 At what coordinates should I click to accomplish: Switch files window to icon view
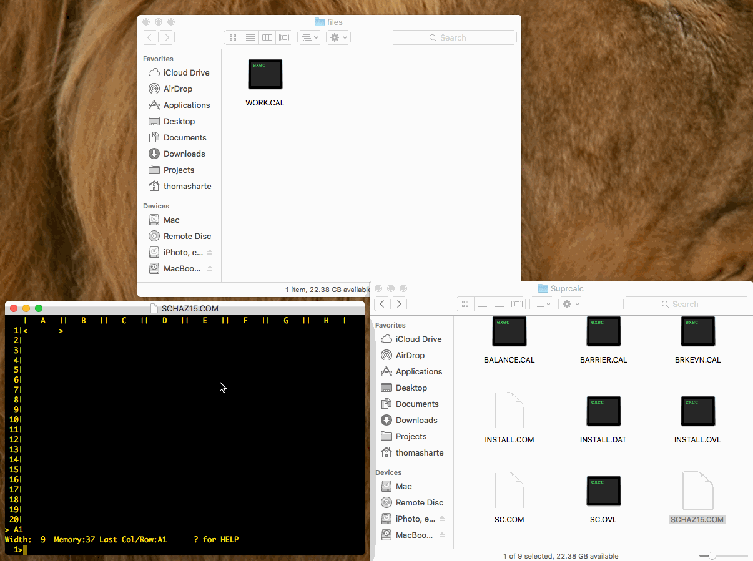coord(233,37)
